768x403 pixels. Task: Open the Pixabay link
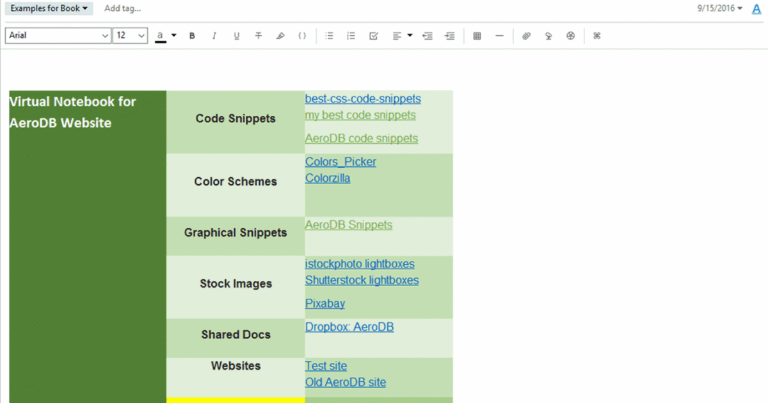[324, 303]
